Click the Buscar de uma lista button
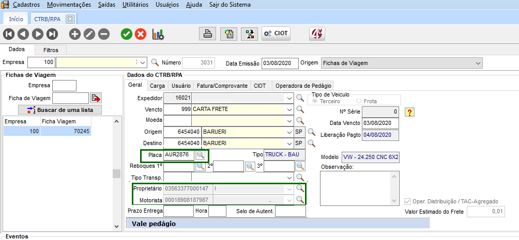519x240 pixels. pyautogui.click(x=60, y=110)
